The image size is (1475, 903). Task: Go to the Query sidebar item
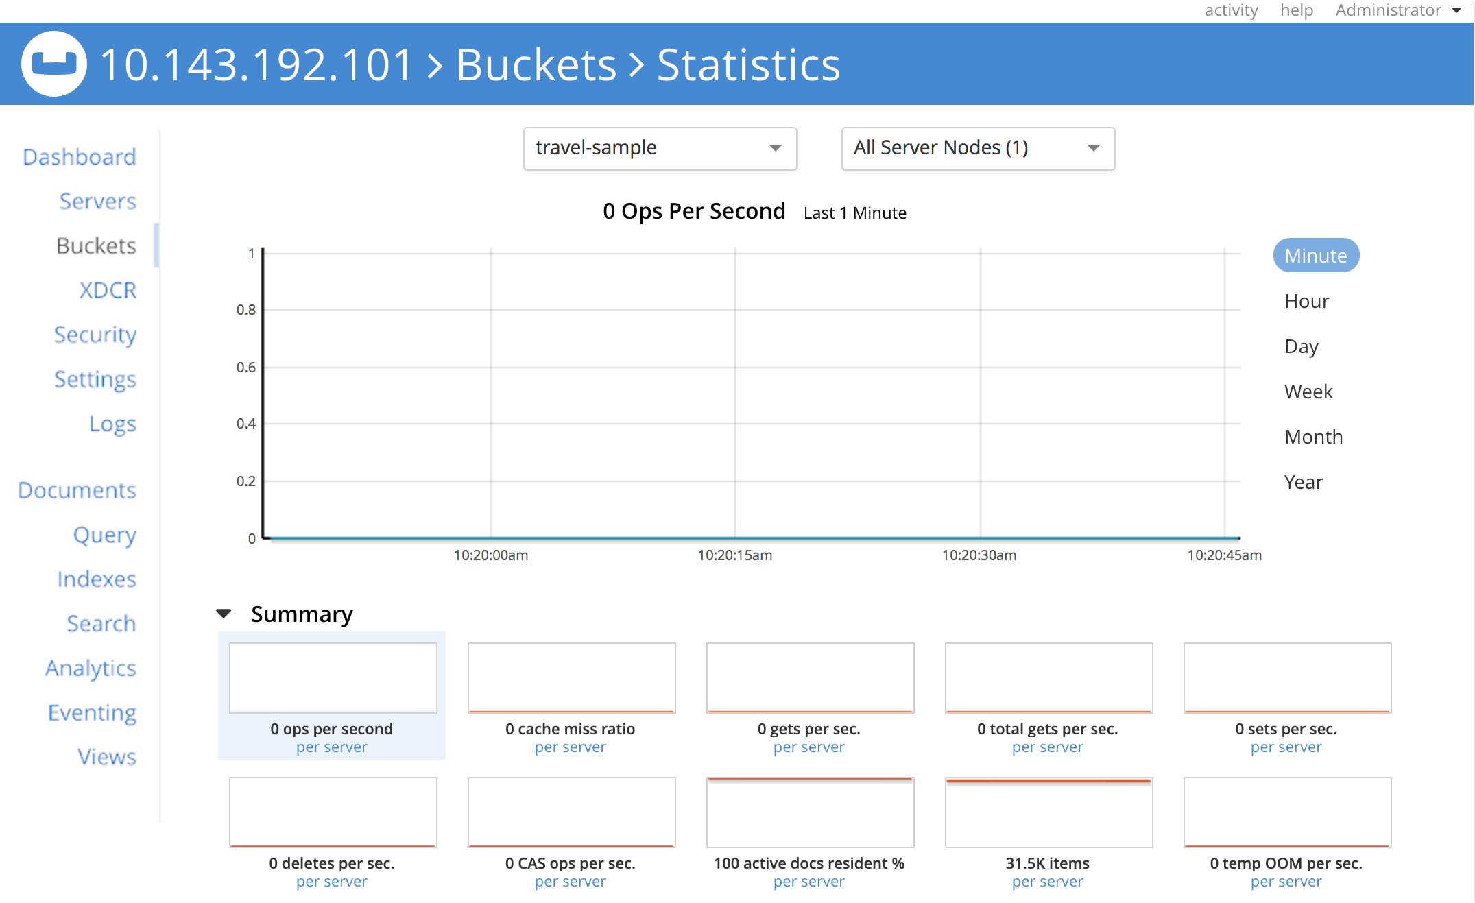[x=104, y=535]
